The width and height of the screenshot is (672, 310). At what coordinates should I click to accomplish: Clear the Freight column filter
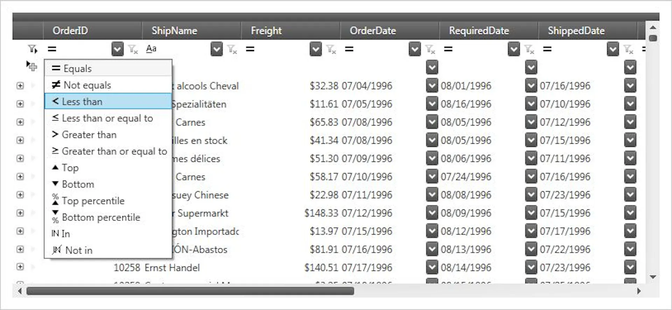tap(331, 49)
